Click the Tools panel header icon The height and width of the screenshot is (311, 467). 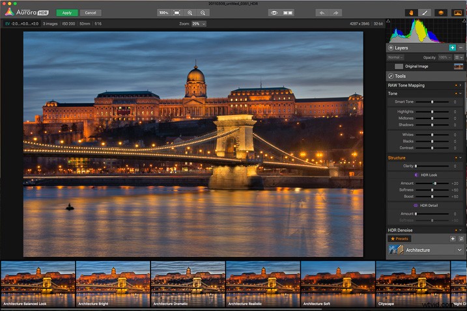(x=391, y=76)
